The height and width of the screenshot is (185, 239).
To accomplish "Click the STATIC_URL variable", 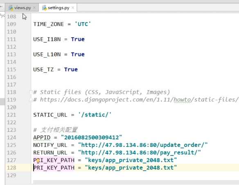I will tap(50, 115).
